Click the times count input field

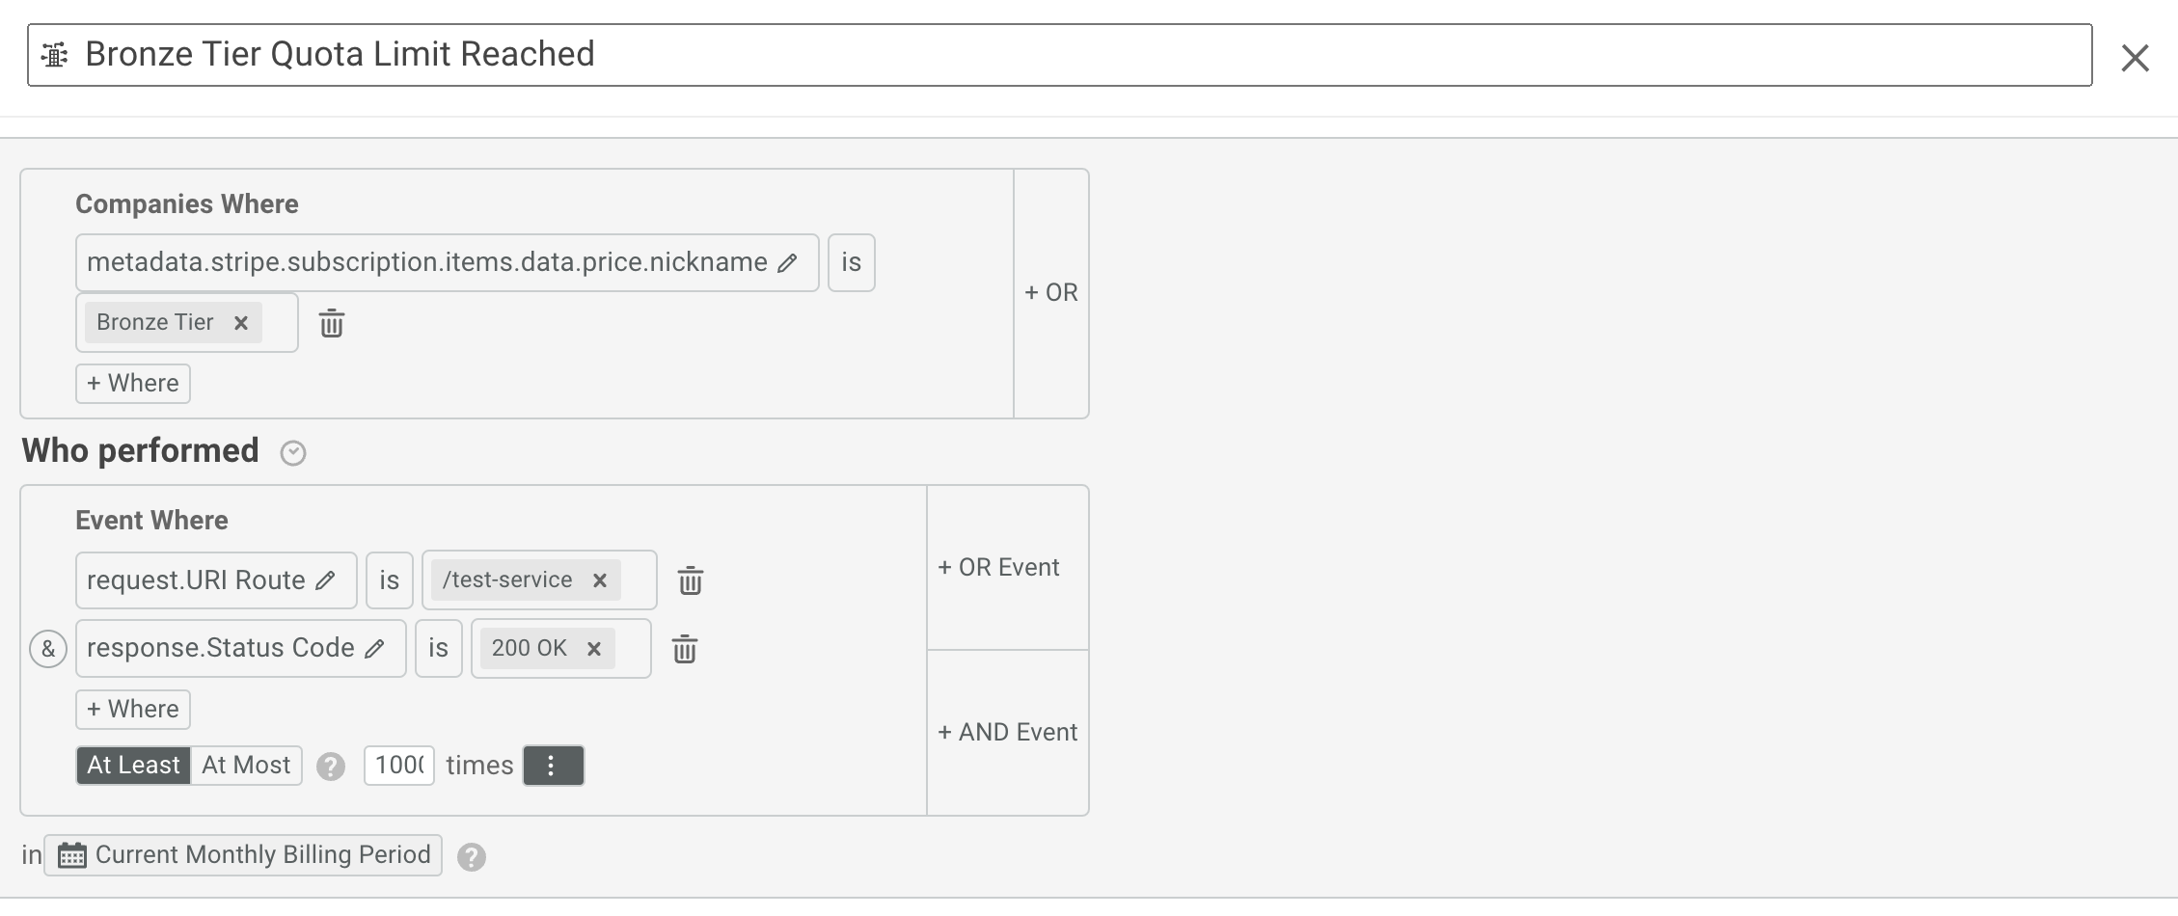(398, 766)
